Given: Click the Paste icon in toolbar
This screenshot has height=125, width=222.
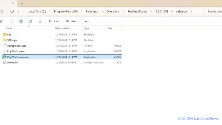Looking at the screenshot, I should click(11, 21).
